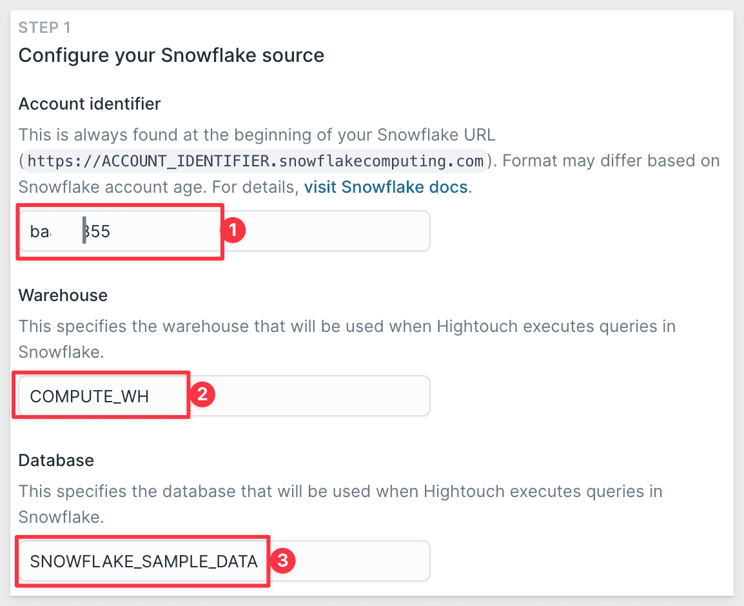This screenshot has height=606, width=744.
Task: Open the "visit Snowflake docs" link
Action: 386,188
